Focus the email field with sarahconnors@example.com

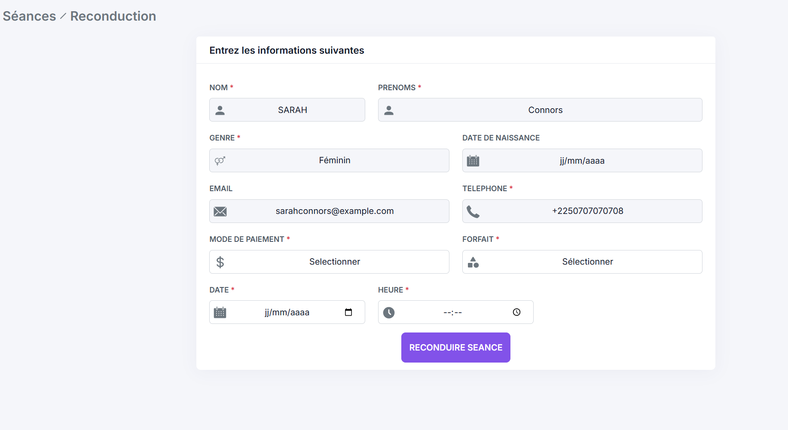(329, 211)
